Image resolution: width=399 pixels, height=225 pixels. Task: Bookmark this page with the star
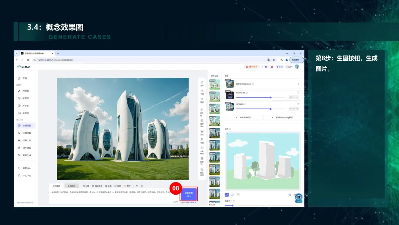[274, 60]
